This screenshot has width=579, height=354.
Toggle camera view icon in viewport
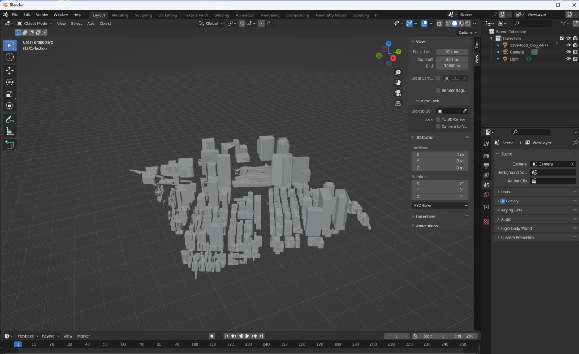[x=398, y=93]
